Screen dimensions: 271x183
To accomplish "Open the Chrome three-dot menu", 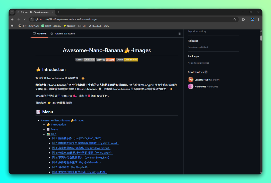I will [259, 19].
